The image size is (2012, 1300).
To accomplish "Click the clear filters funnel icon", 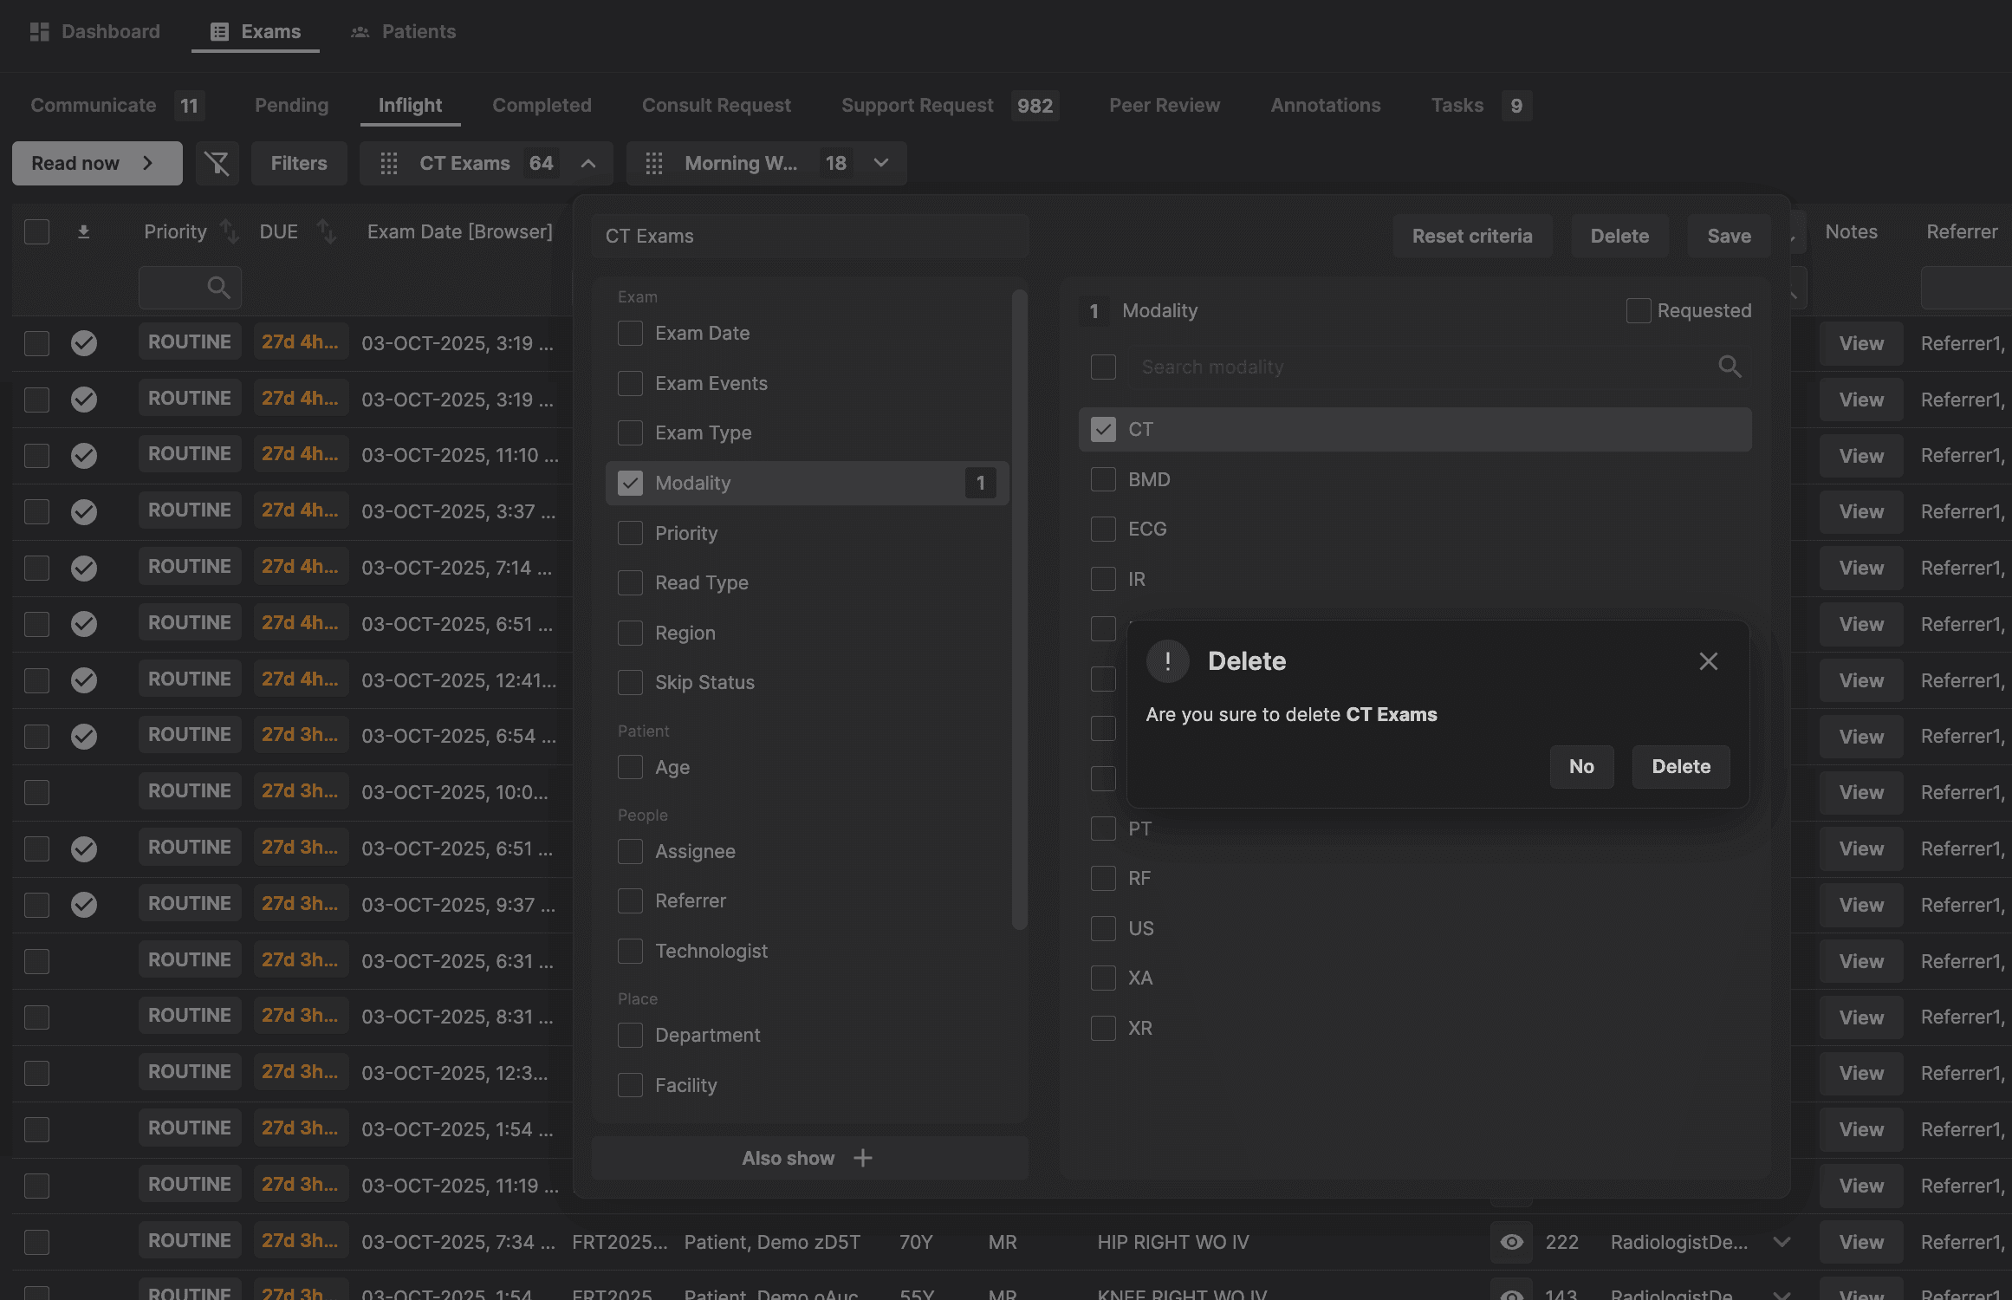I will 217,163.
